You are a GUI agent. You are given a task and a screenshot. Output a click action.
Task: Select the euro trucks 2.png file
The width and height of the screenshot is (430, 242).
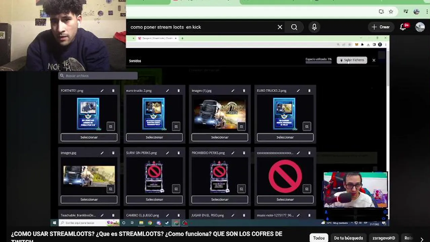(x=154, y=137)
